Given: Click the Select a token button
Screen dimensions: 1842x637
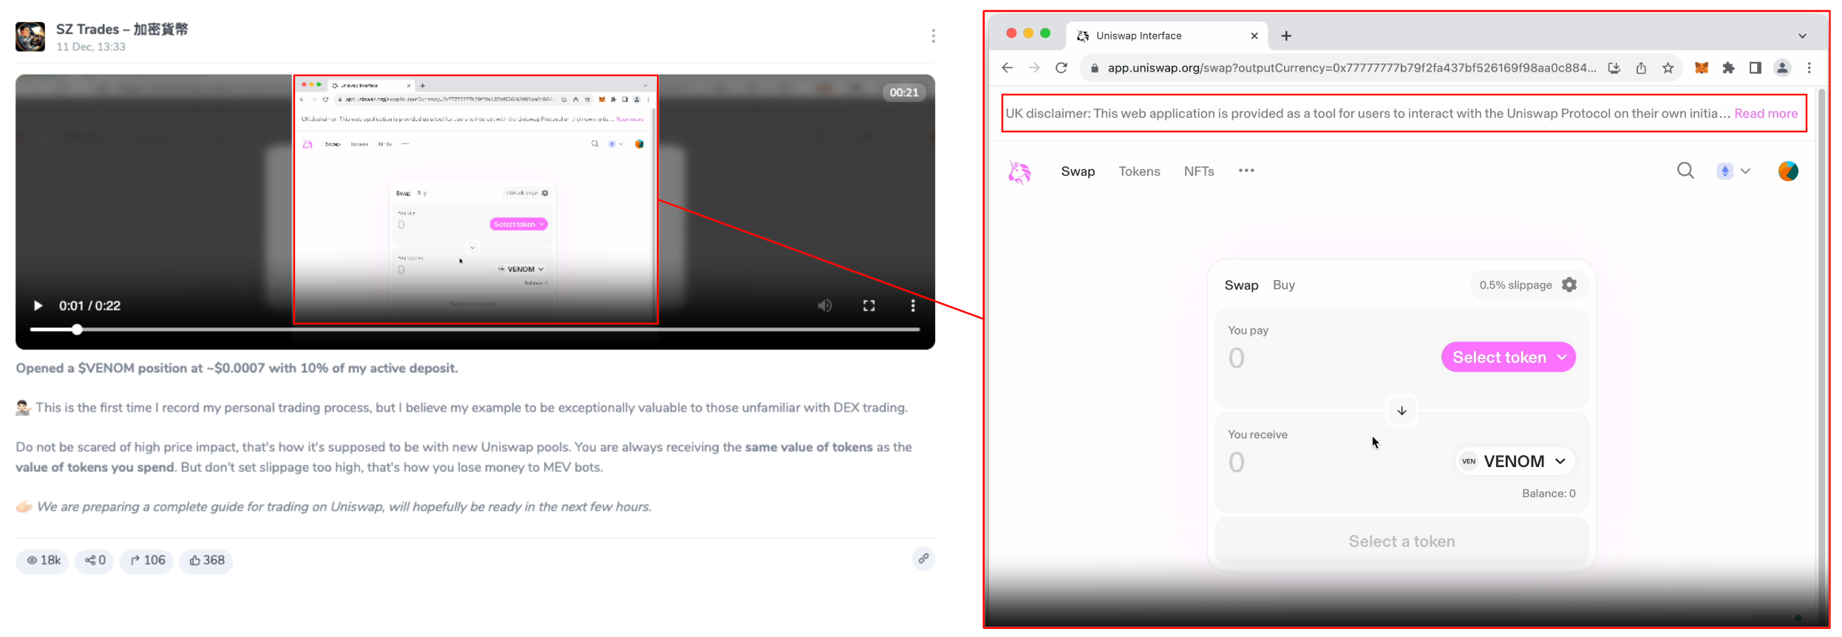Looking at the screenshot, I should click(1401, 541).
